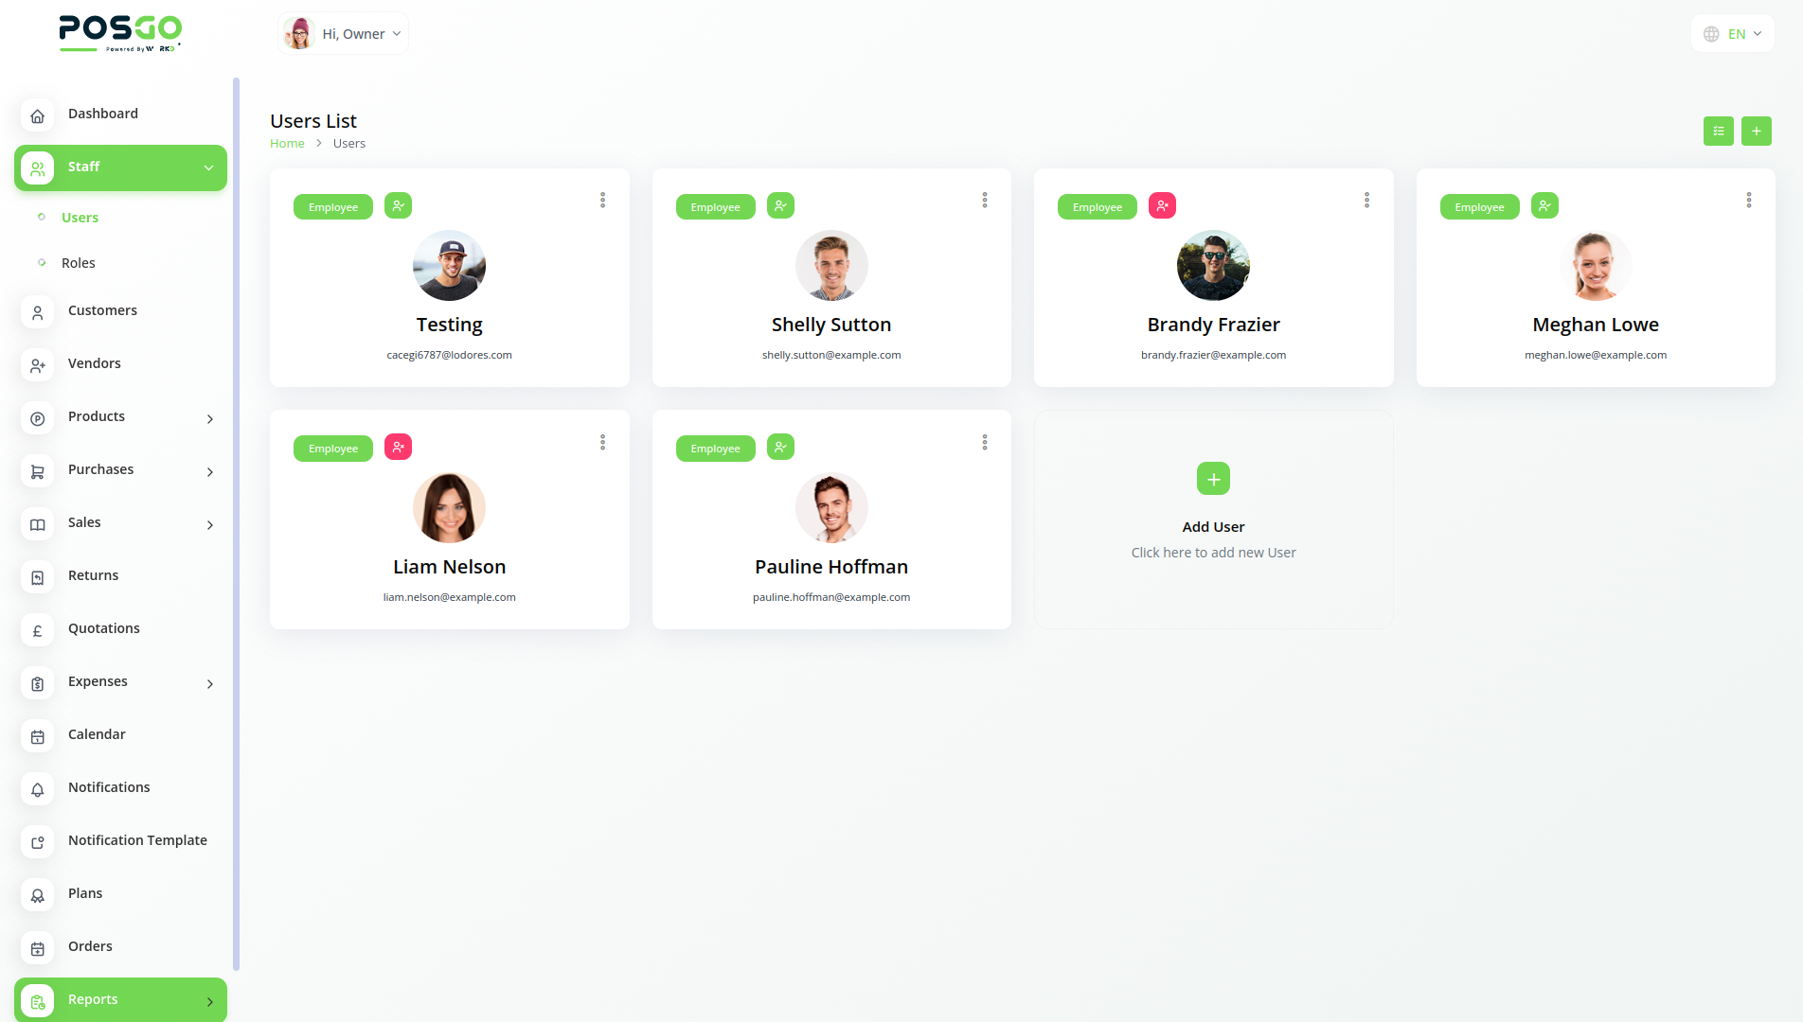Toggle Liam Nelson's red status icon
1803x1022 pixels.
coord(398,447)
